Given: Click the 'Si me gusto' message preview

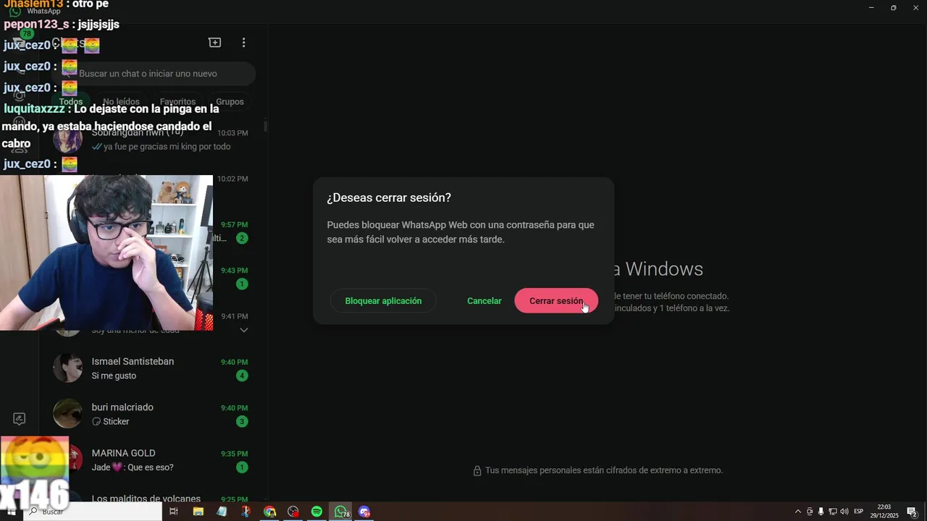Looking at the screenshot, I should point(114,376).
